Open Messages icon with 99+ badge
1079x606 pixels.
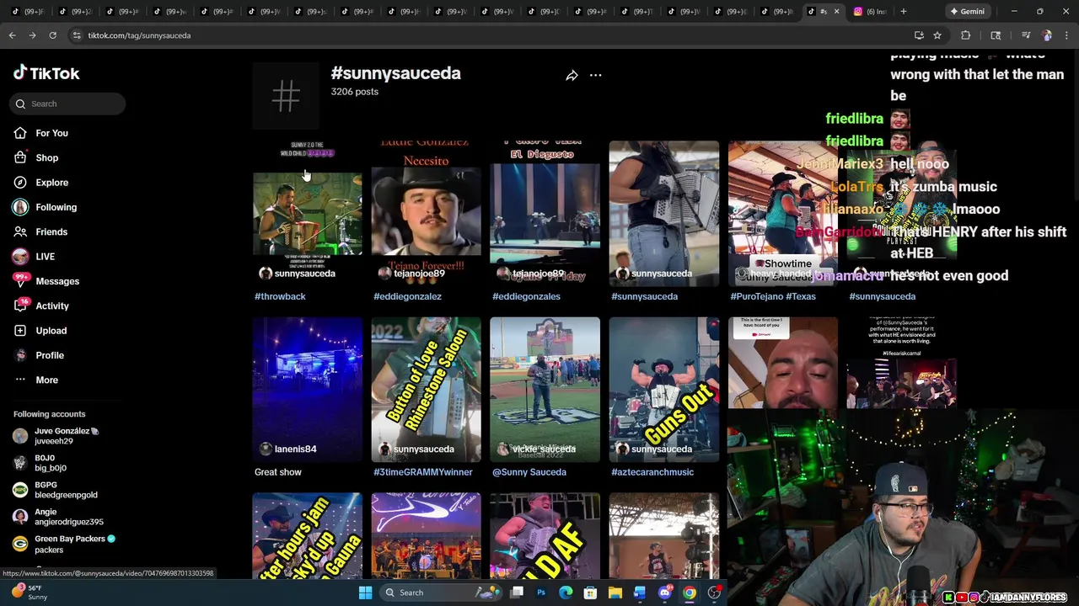coord(20,281)
